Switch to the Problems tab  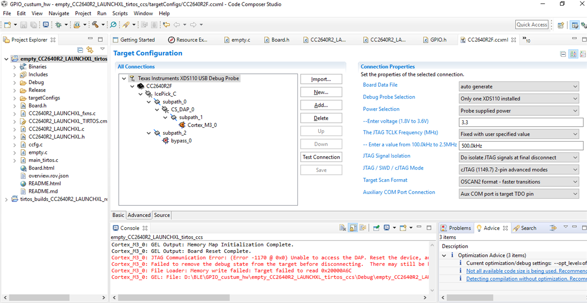456,228
